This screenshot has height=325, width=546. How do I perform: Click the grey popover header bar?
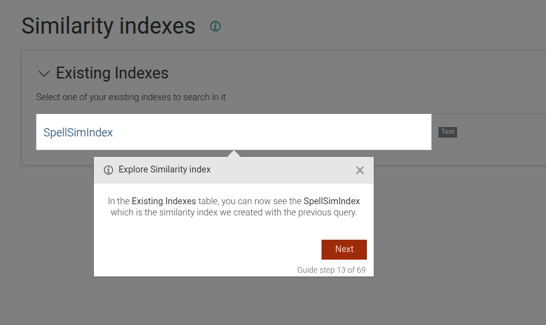click(x=280, y=170)
